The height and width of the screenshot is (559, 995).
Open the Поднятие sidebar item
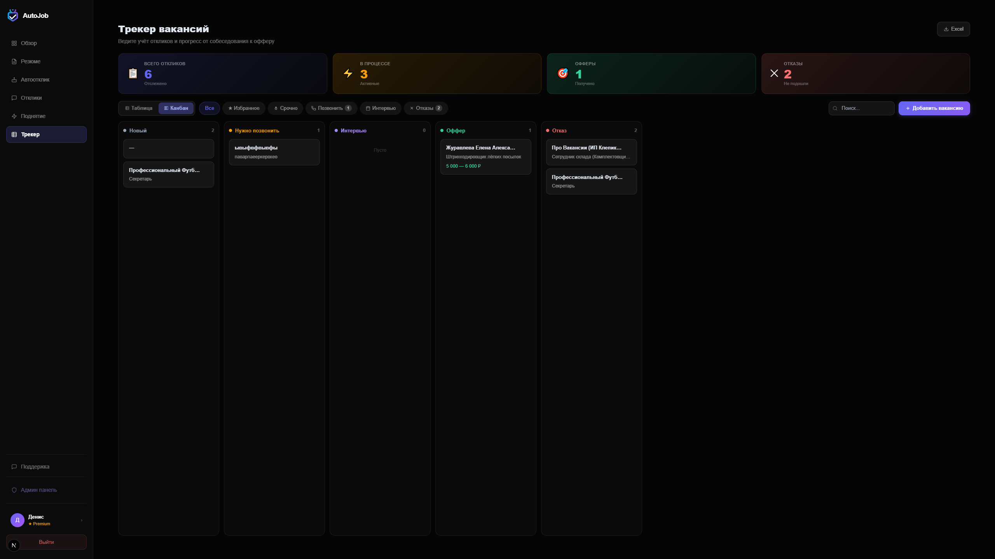pyautogui.click(x=33, y=116)
